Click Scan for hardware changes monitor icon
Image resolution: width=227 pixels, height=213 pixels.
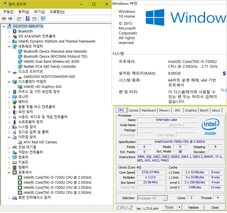pos(43,18)
